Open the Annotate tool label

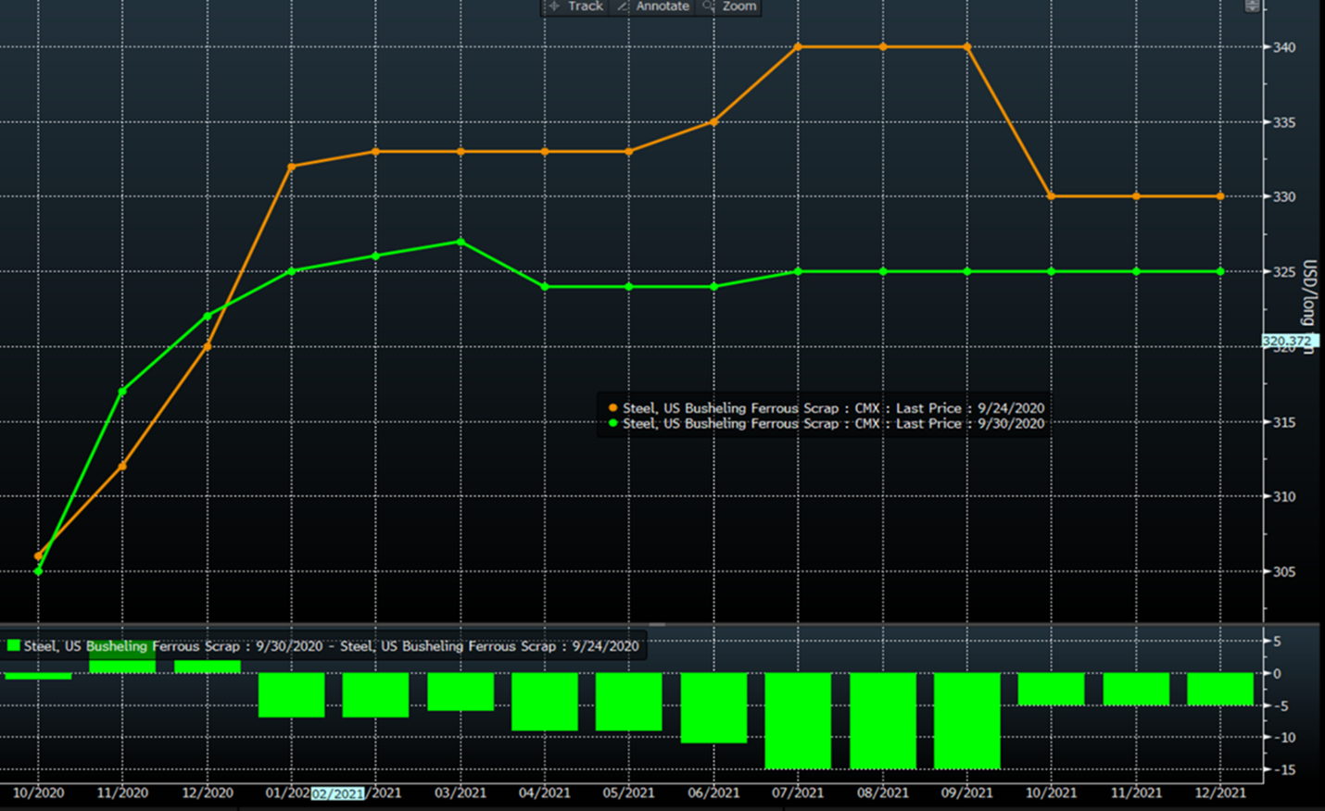[662, 6]
